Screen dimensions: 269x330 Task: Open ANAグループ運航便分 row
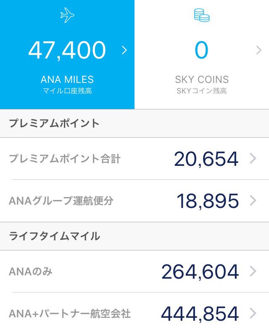click(134, 200)
